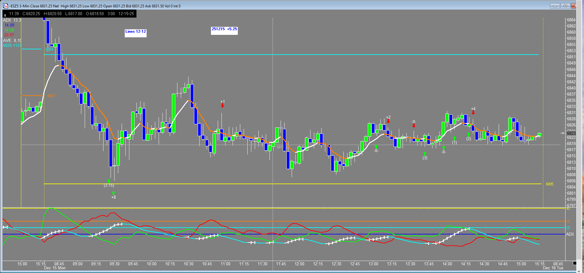This screenshot has width=584, height=273.
Task: Select the red down arrow labeled +1
Action: click(222, 106)
